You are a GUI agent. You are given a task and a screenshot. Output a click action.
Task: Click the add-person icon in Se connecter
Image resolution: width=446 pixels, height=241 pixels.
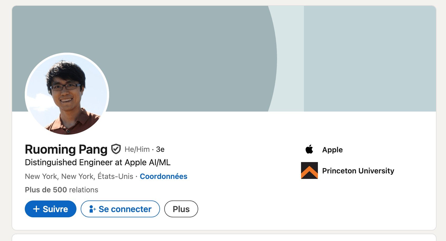point(92,209)
